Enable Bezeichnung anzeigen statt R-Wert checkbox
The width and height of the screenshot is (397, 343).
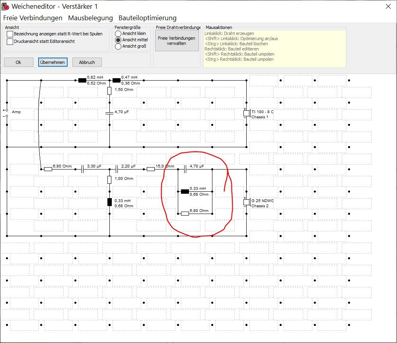10,34
